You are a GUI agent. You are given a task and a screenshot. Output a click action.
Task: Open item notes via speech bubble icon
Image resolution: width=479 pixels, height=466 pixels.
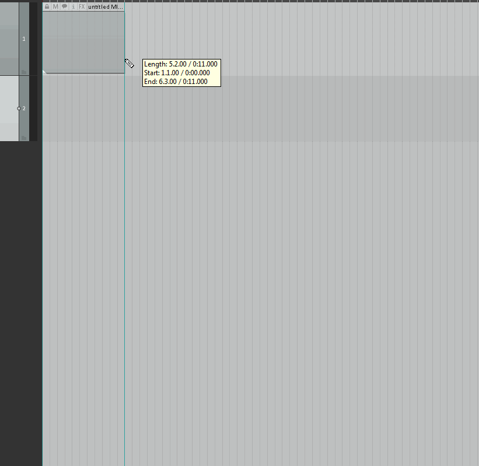tap(64, 6)
